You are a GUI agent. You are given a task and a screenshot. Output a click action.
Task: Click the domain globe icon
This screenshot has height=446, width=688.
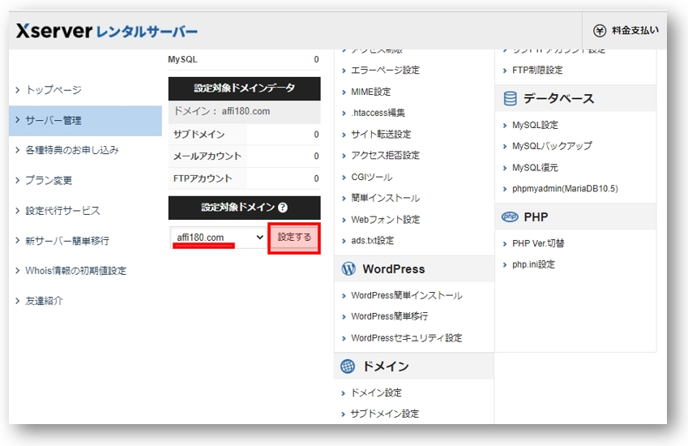(x=348, y=366)
